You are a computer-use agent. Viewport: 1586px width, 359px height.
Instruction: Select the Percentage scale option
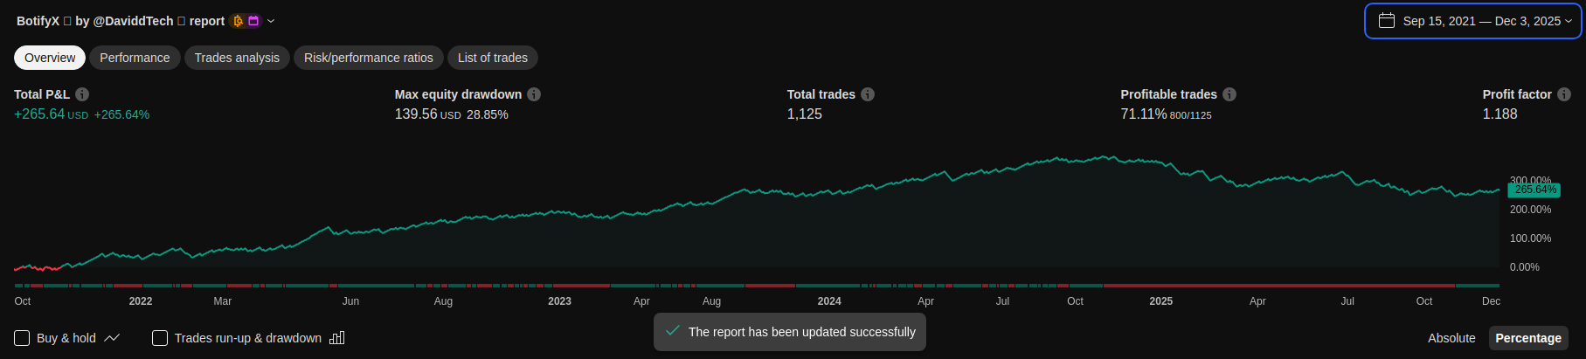[1528, 338]
